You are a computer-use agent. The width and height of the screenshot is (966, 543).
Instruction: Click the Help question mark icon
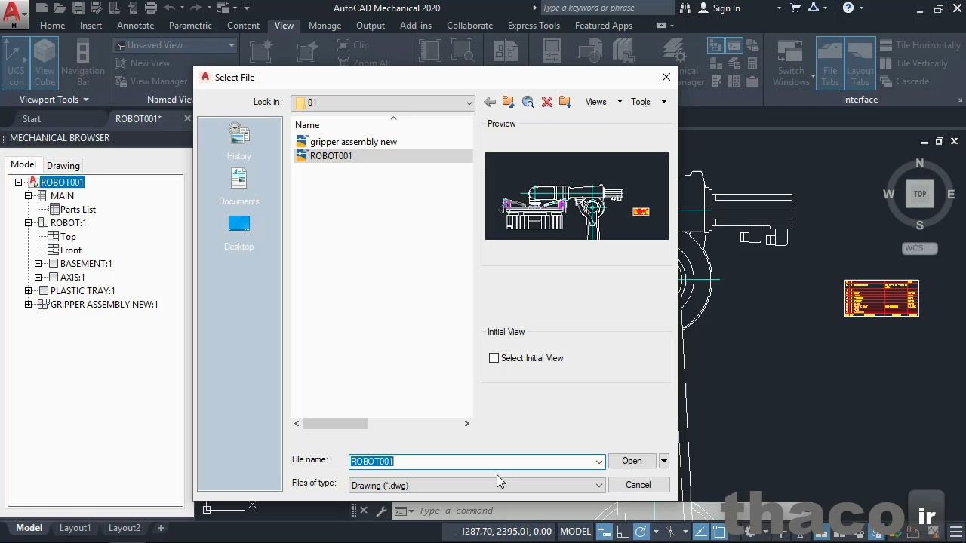click(848, 8)
